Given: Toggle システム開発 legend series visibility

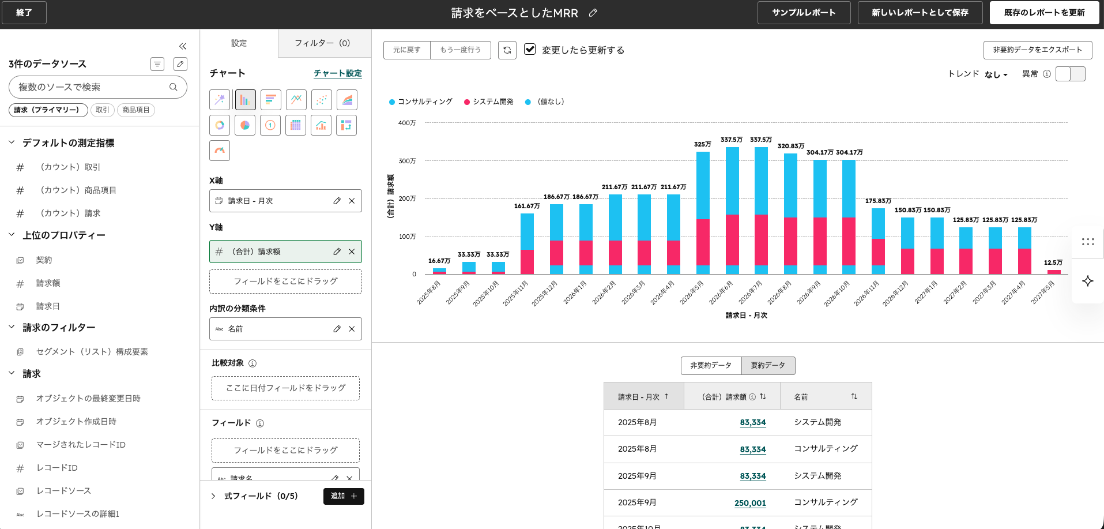Looking at the screenshot, I should pyautogui.click(x=489, y=102).
